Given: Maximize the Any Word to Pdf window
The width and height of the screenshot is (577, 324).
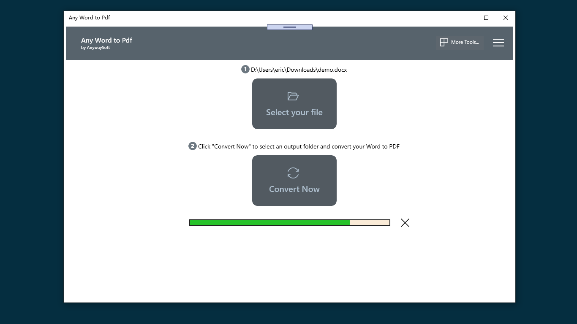Looking at the screenshot, I should click(x=486, y=18).
